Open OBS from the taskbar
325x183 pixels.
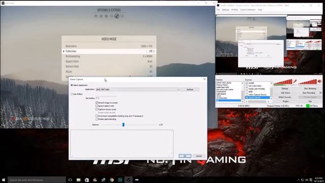coord(128,180)
